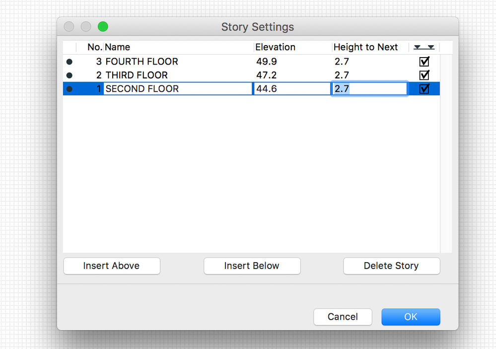The image size is (496, 349).
Task: Uncheck the FOURTH FLOOR checkbox
Action: coord(424,62)
